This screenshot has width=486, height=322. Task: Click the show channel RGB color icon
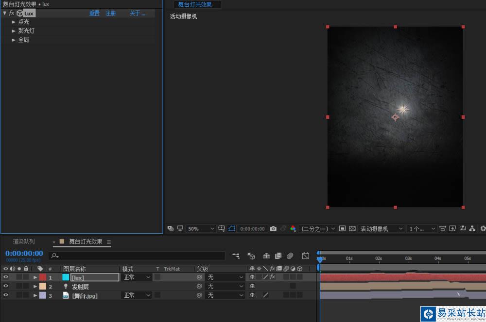point(293,228)
